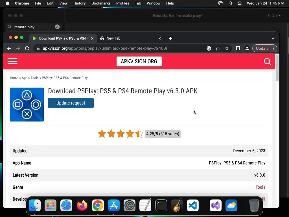Open the Tools genre link
Viewport: 289px width, 217px height.
click(x=260, y=187)
